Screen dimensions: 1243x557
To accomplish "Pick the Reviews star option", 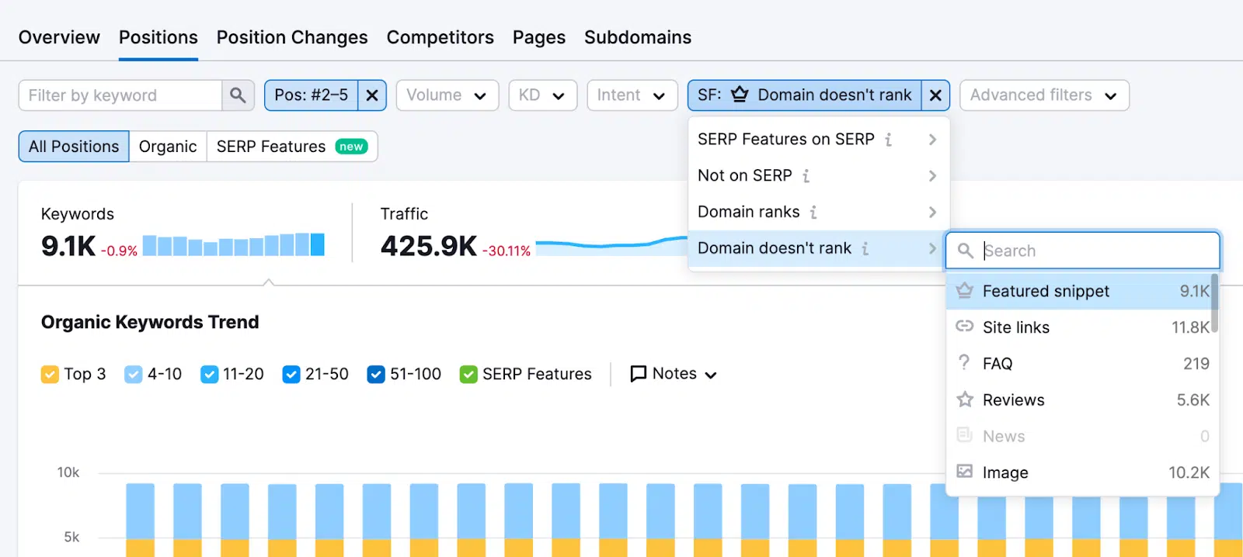I will [x=1013, y=400].
